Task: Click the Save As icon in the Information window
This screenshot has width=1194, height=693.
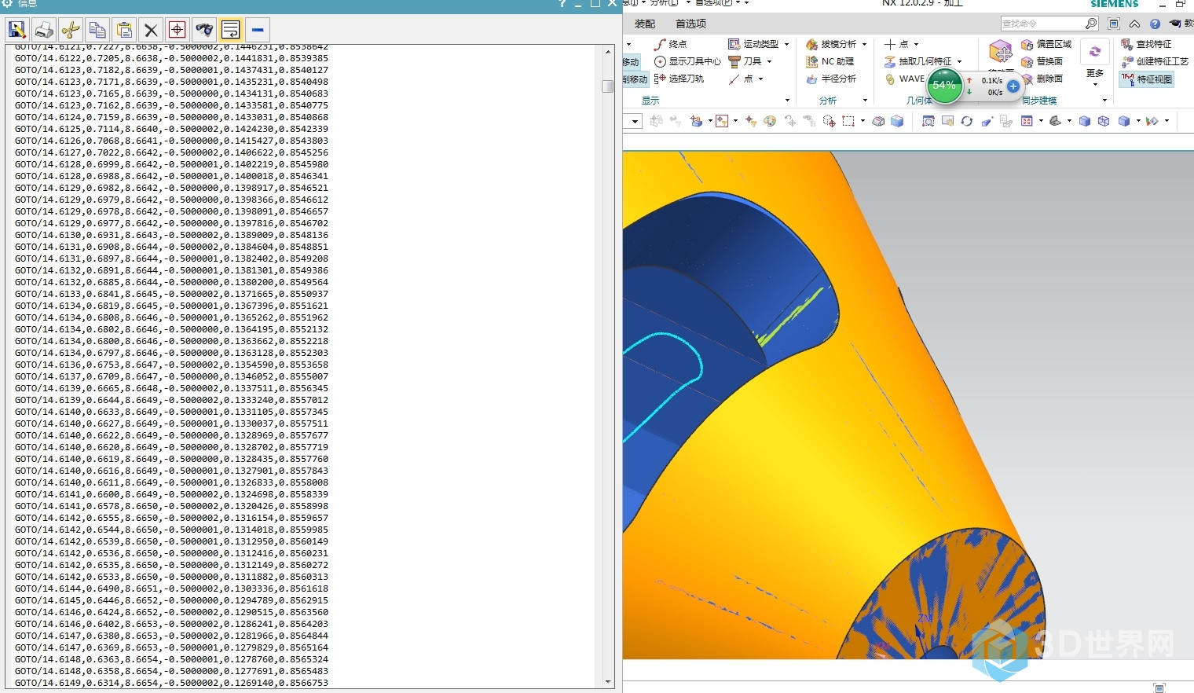Action: [x=17, y=31]
